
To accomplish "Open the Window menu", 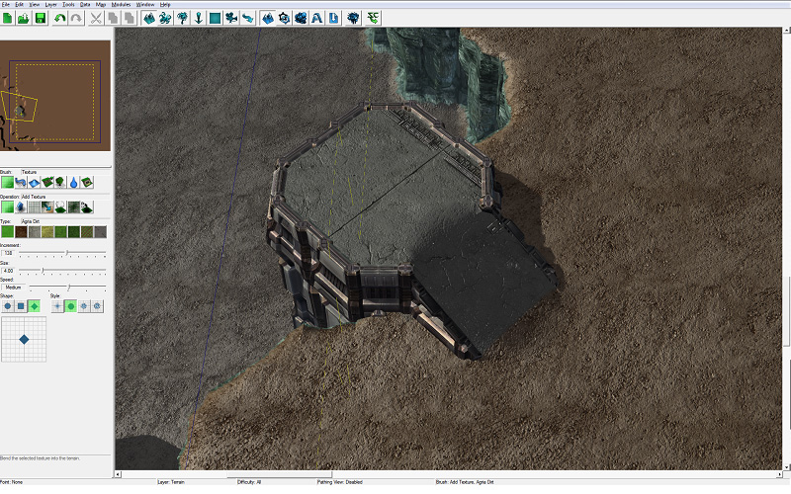I will (x=145, y=5).
